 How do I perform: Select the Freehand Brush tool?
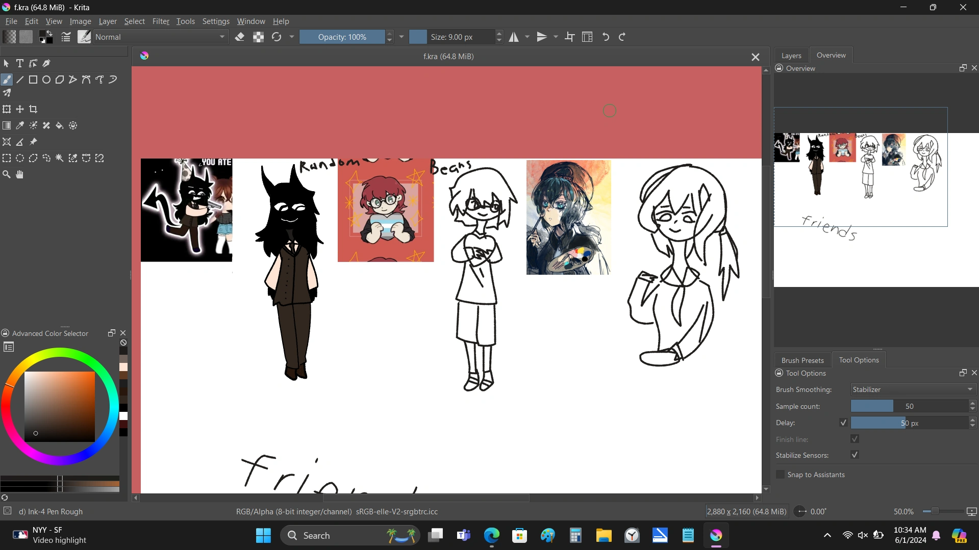tap(7, 80)
